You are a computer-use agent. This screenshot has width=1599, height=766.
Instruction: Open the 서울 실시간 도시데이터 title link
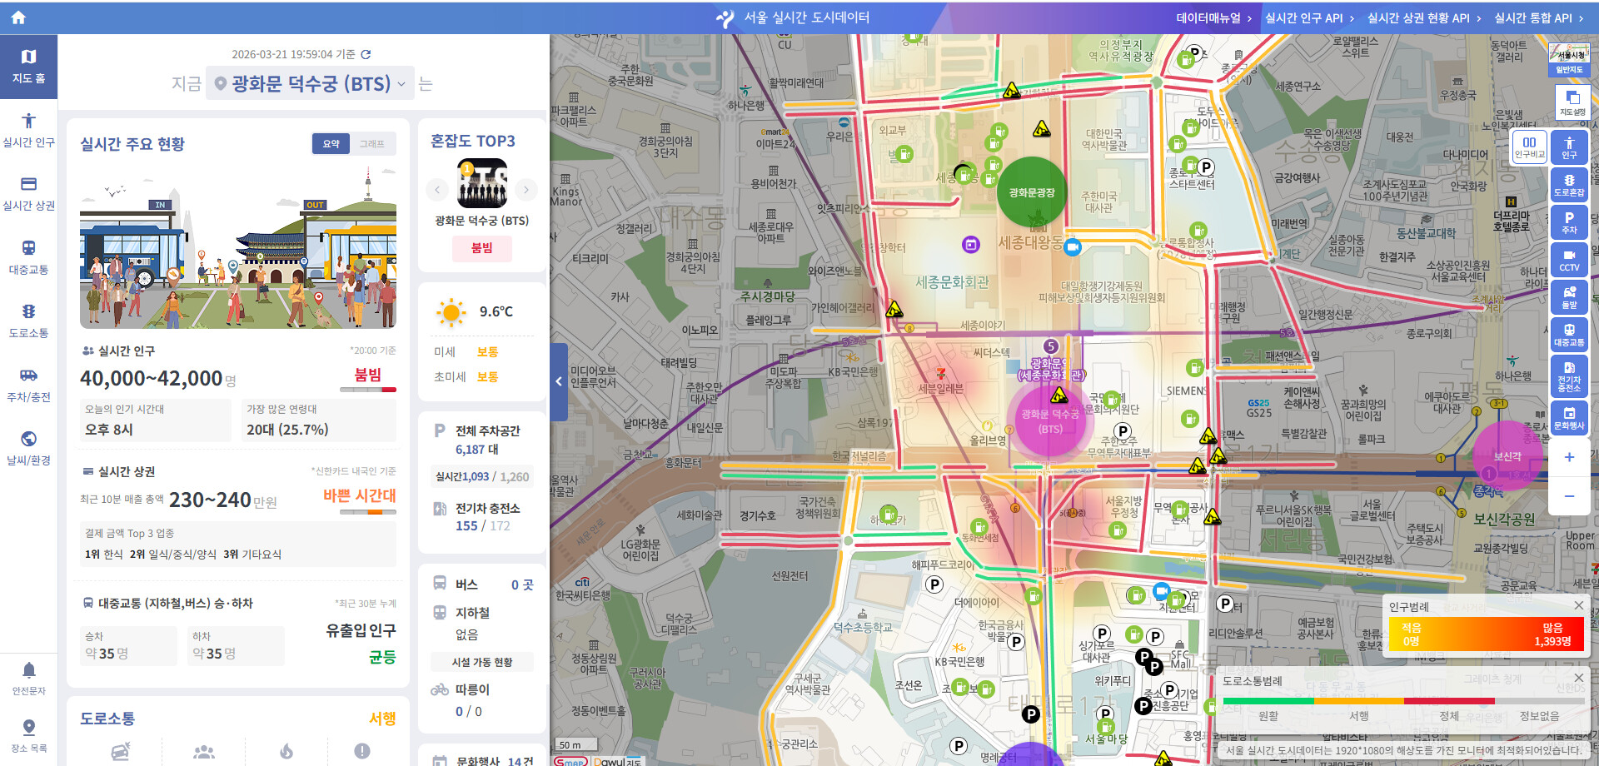(793, 17)
